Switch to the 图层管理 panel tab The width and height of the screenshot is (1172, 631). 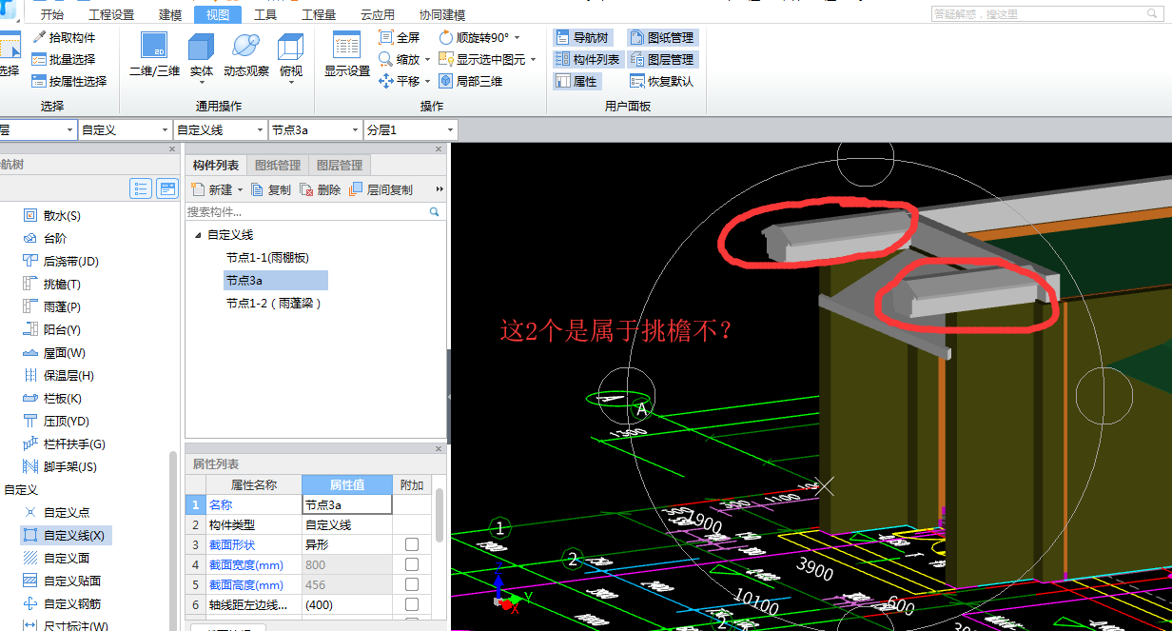tap(339, 166)
